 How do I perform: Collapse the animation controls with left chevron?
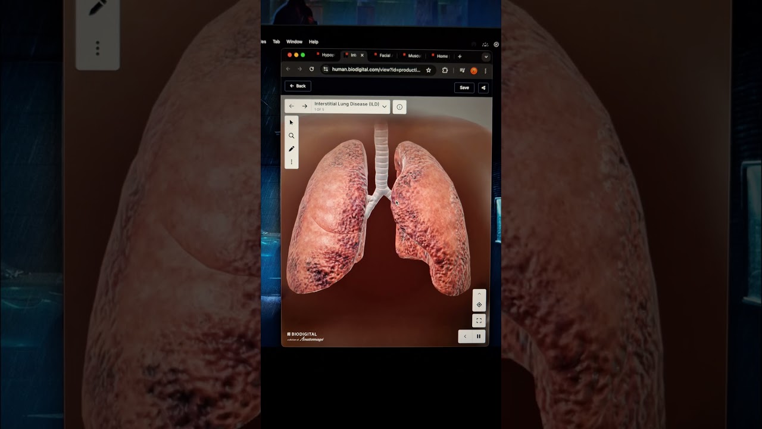coord(465,337)
